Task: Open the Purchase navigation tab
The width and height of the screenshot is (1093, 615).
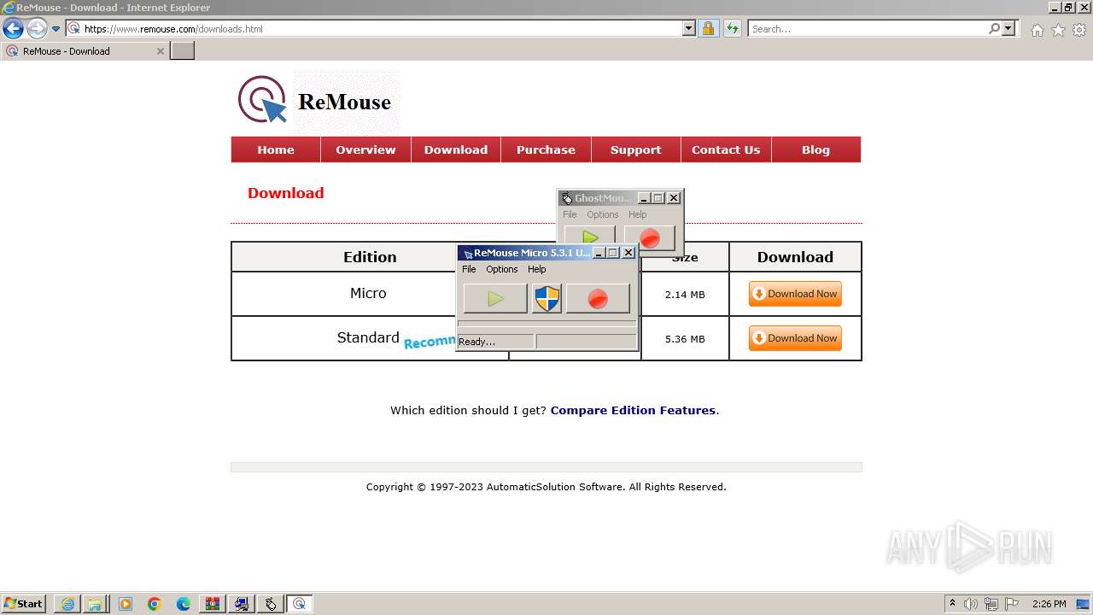Action: [x=546, y=149]
